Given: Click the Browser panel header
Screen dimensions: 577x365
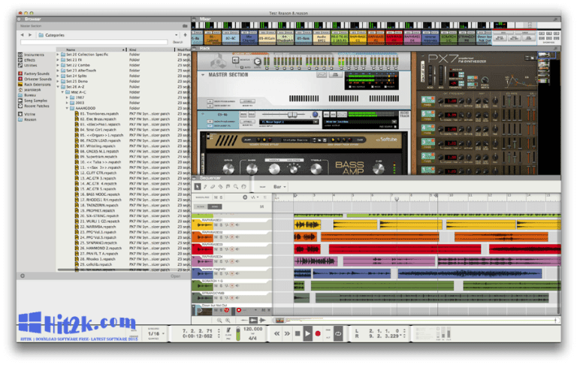Looking at the screenshot, I should pos(103,19).
